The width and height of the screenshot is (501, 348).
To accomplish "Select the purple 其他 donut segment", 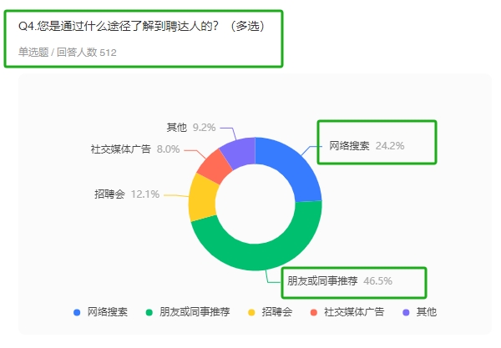I will coord(238,151).
